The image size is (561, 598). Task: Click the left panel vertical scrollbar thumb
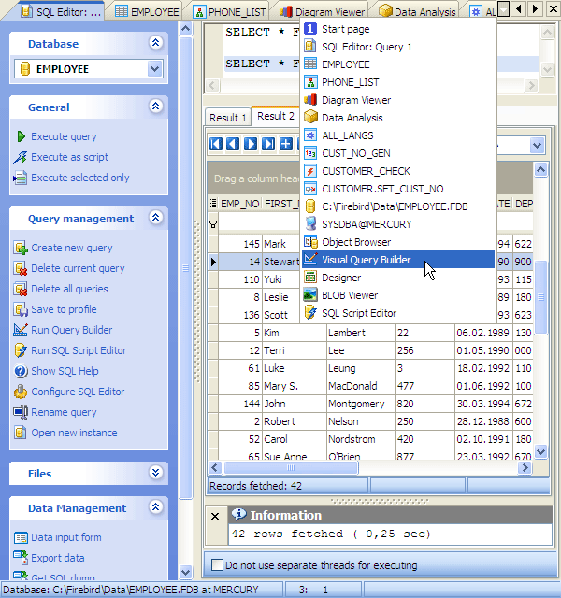185,268
